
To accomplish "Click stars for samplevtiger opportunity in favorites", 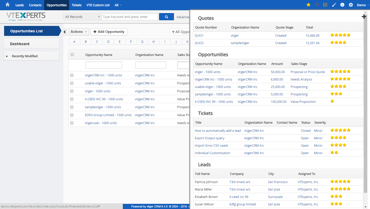I will coord(336,94).
